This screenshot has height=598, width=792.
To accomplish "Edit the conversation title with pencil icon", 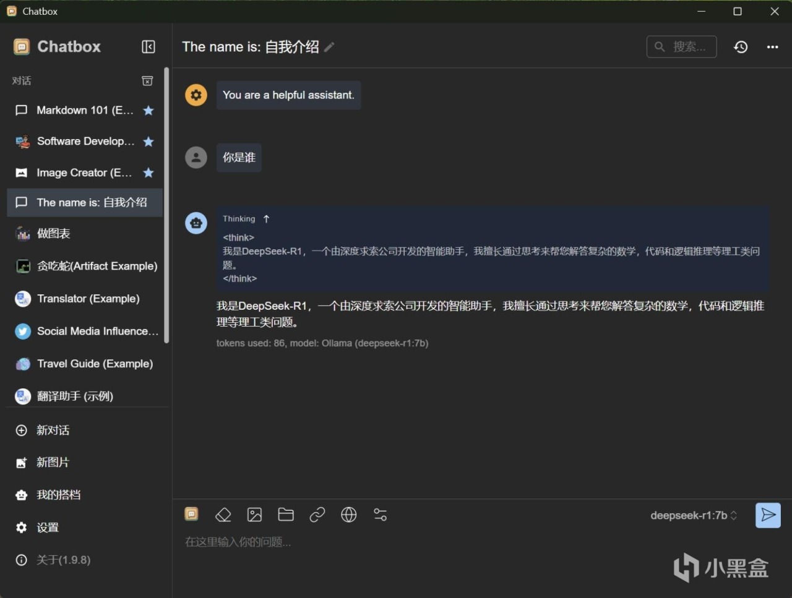I will pyautogui.click(x=330, y=47).
